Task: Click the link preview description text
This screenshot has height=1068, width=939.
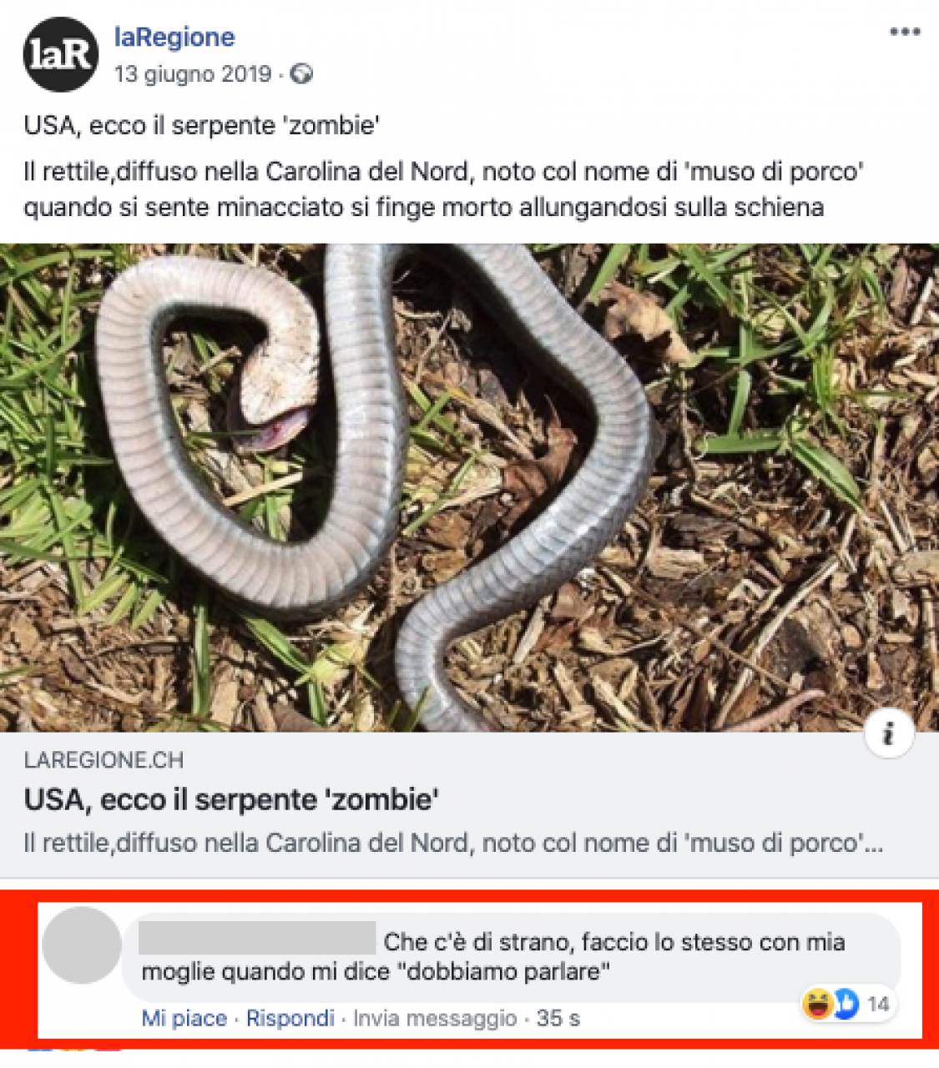Action: click(453, 844)
